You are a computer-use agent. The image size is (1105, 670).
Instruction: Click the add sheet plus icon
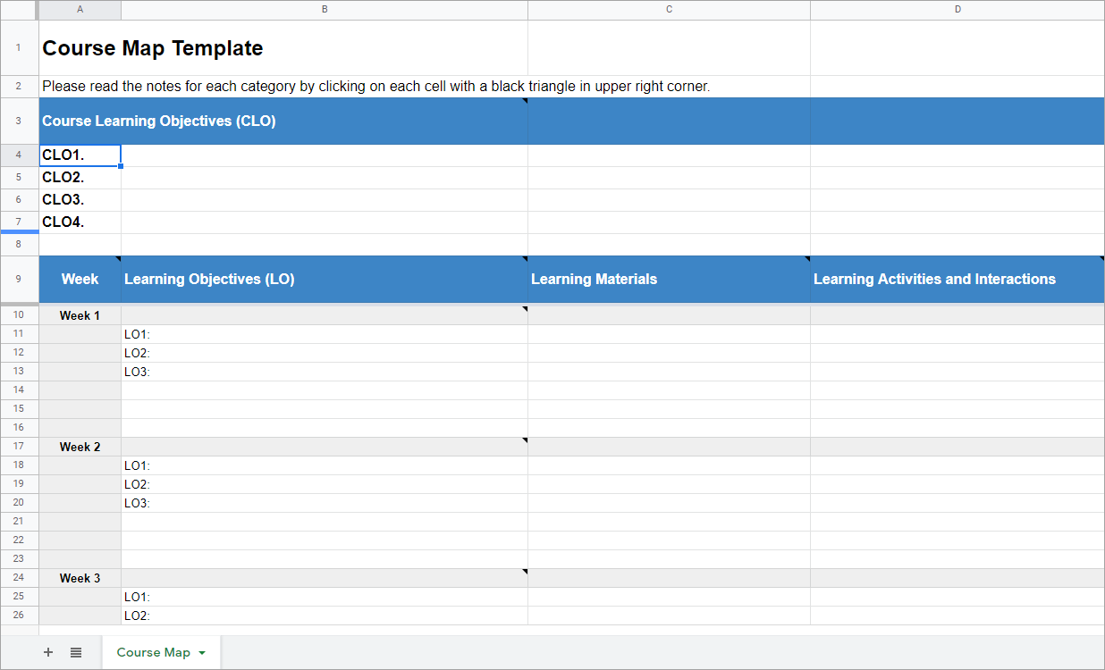coord(48,653)
